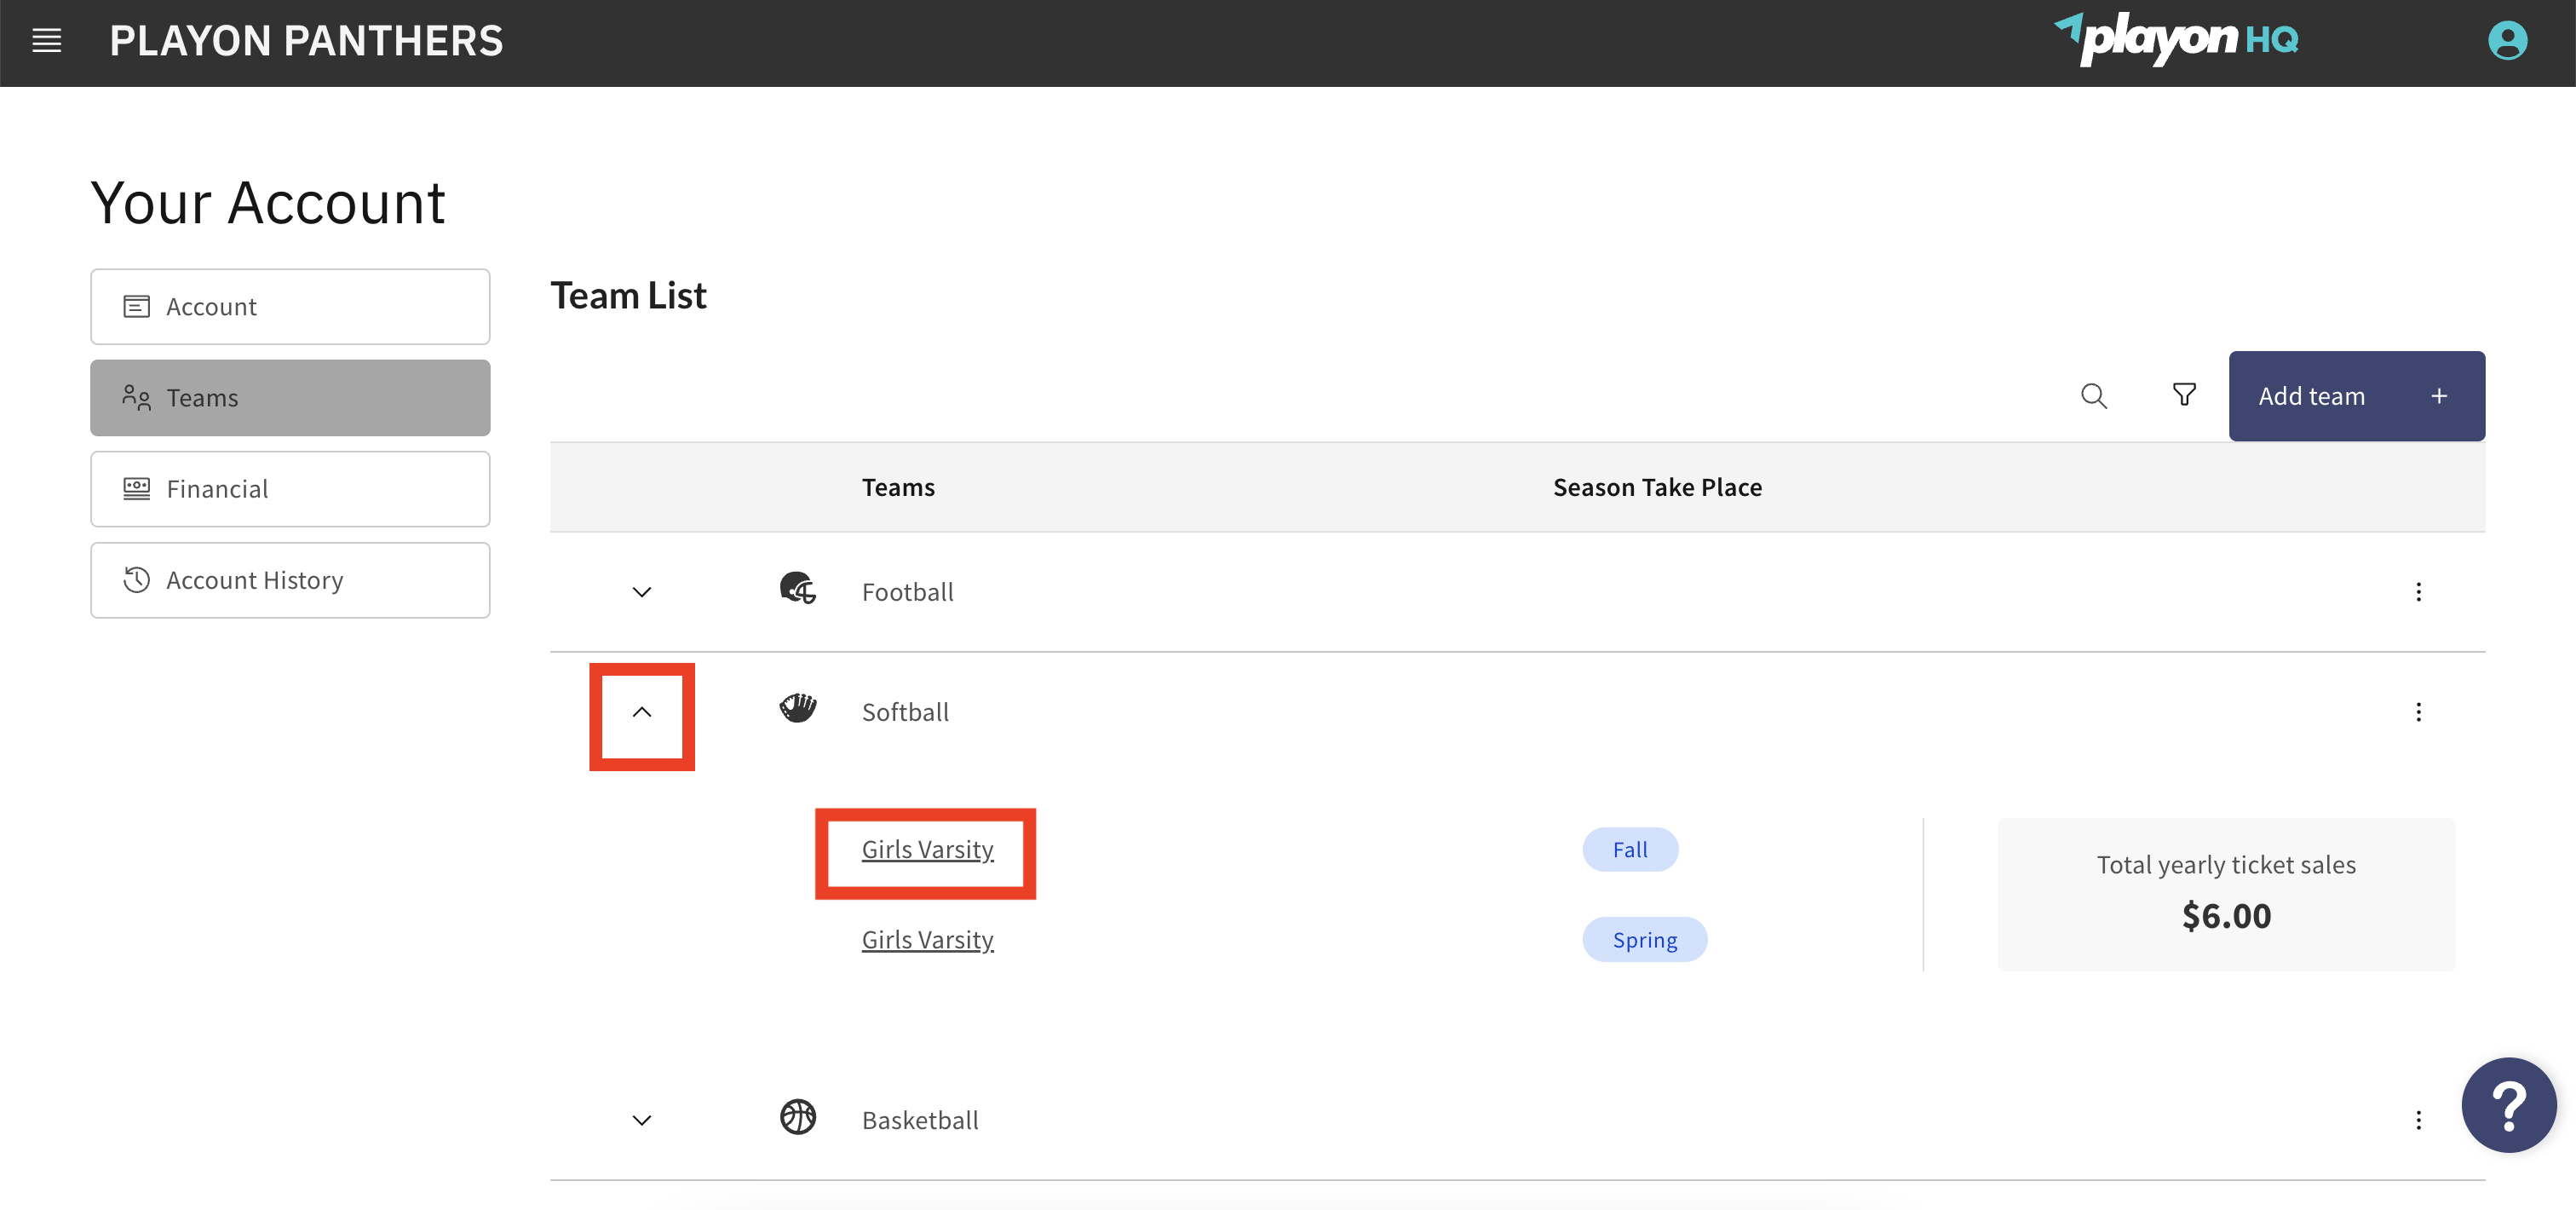Click the PlayOn HQ logo
The width and height of the screenshot is (2576, 1210).
click(2176, 40)
